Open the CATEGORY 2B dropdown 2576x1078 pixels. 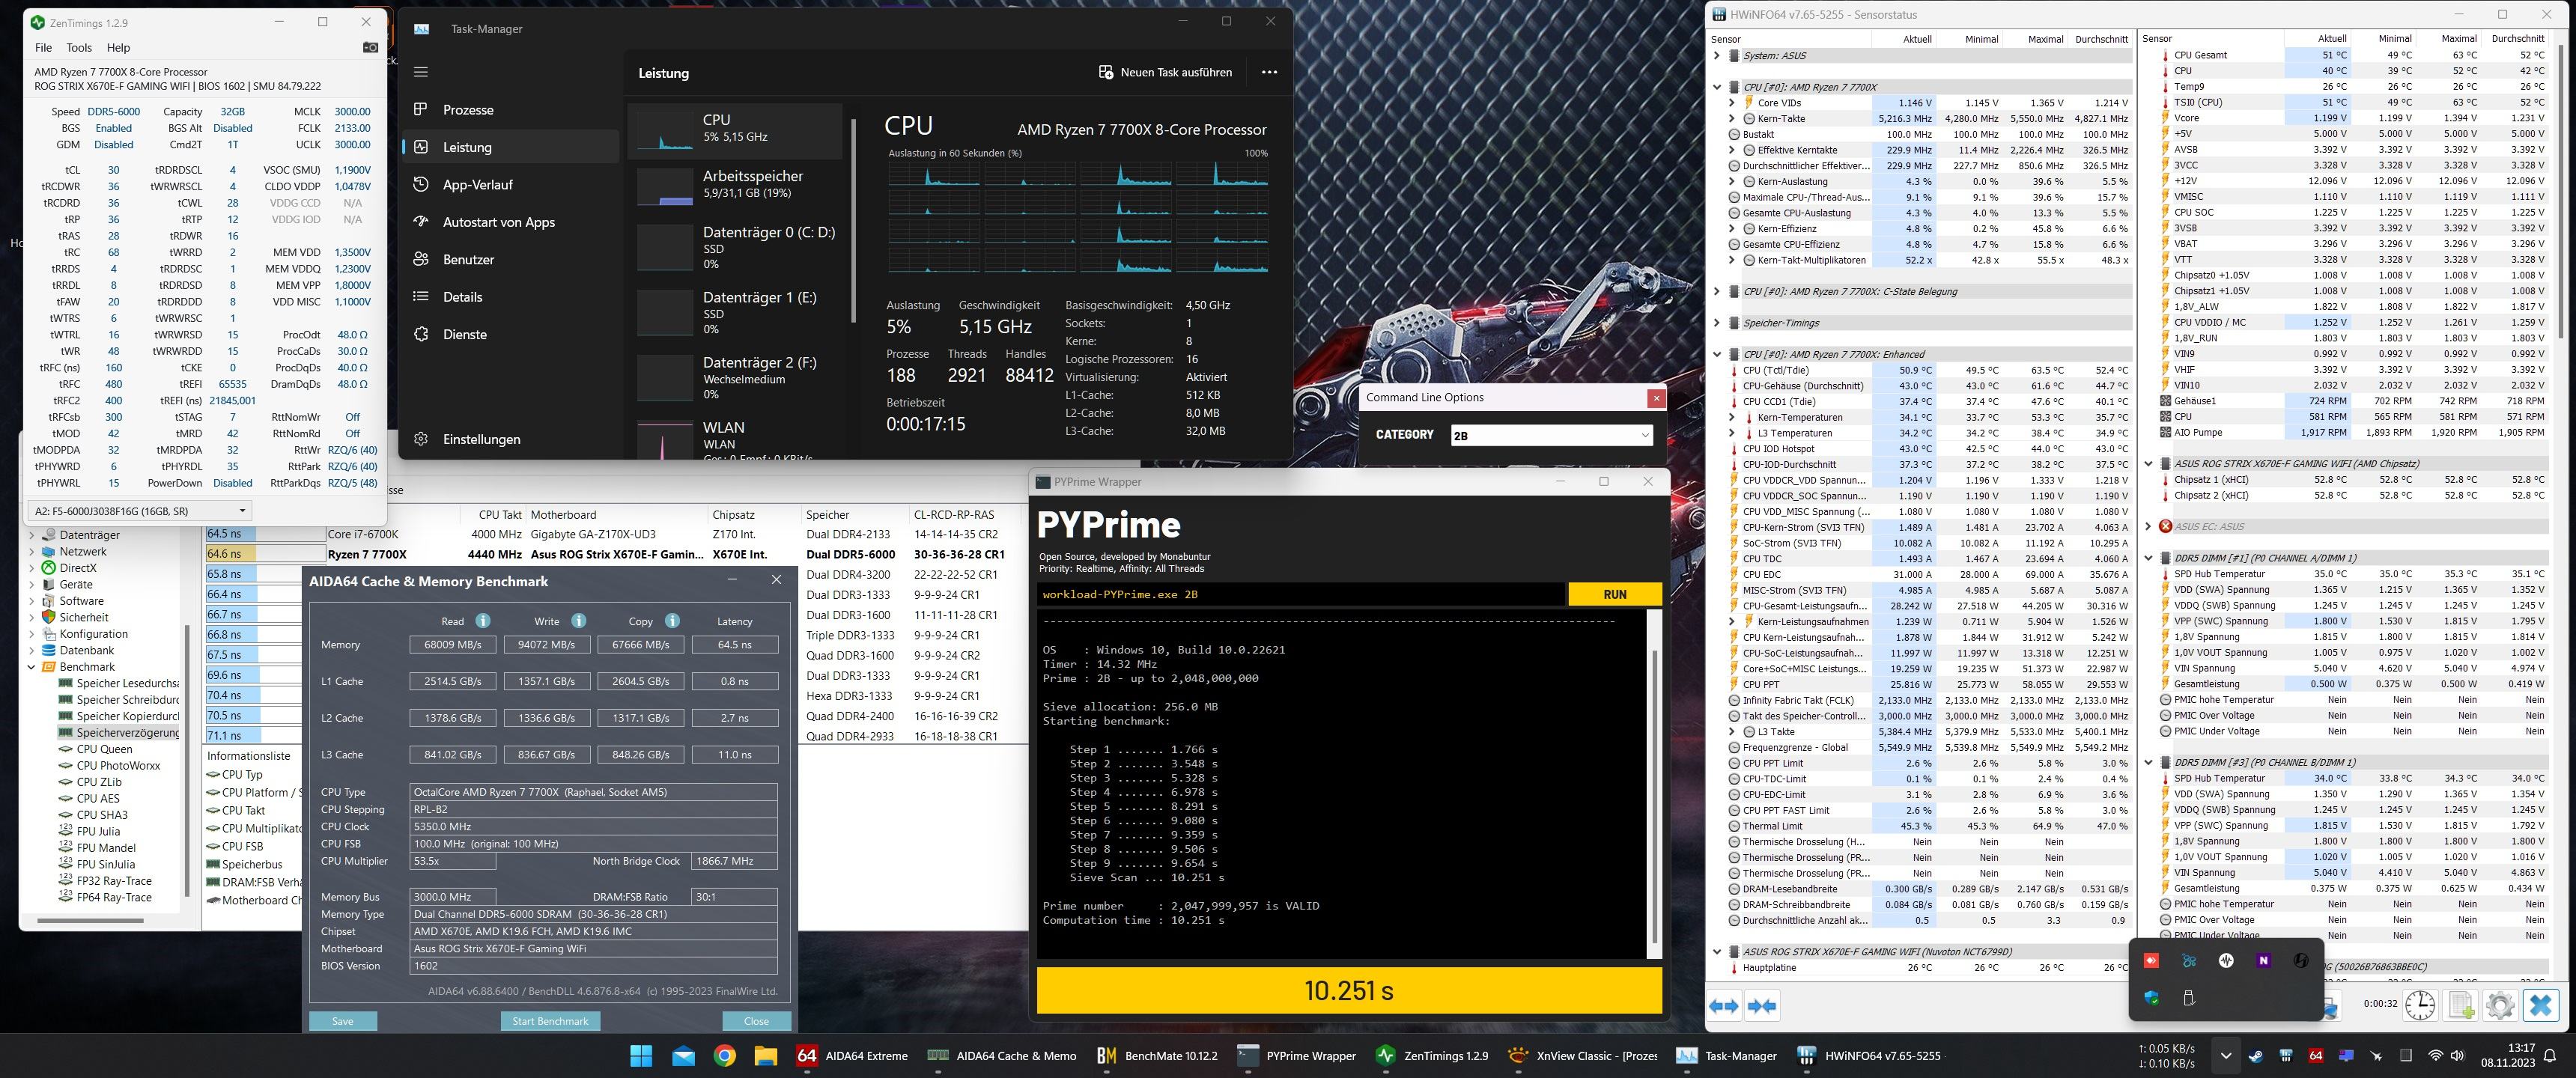coord(1551,435)
